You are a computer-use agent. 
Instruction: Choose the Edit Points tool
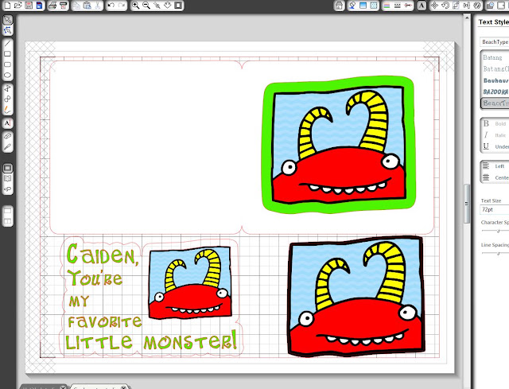pos(7,31)
